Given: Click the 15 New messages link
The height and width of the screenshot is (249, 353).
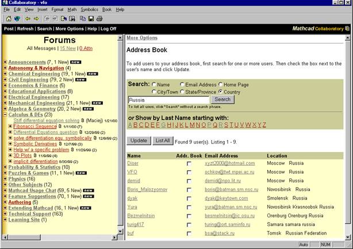Looking at the screenshot, I should [x=68, y=48].
